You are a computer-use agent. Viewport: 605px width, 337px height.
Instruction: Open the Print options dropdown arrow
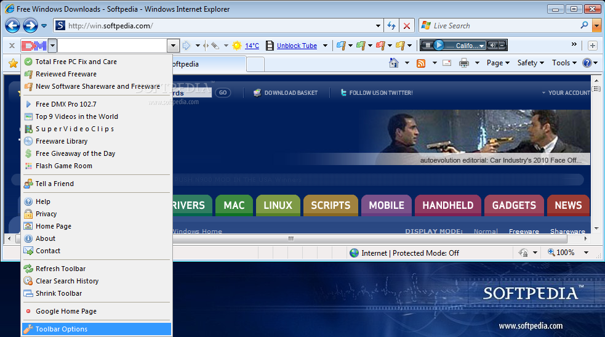click(x=477, y=63)
